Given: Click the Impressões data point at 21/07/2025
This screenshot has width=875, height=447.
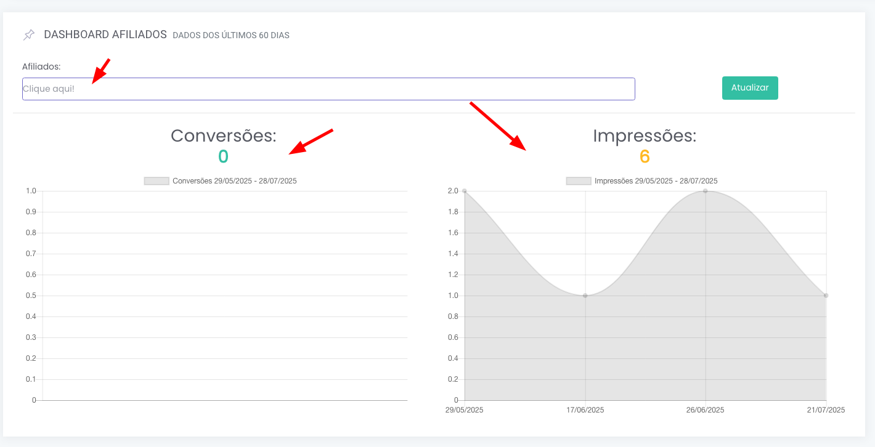Looking at the screenshot, I should click(x=826, y=296).
